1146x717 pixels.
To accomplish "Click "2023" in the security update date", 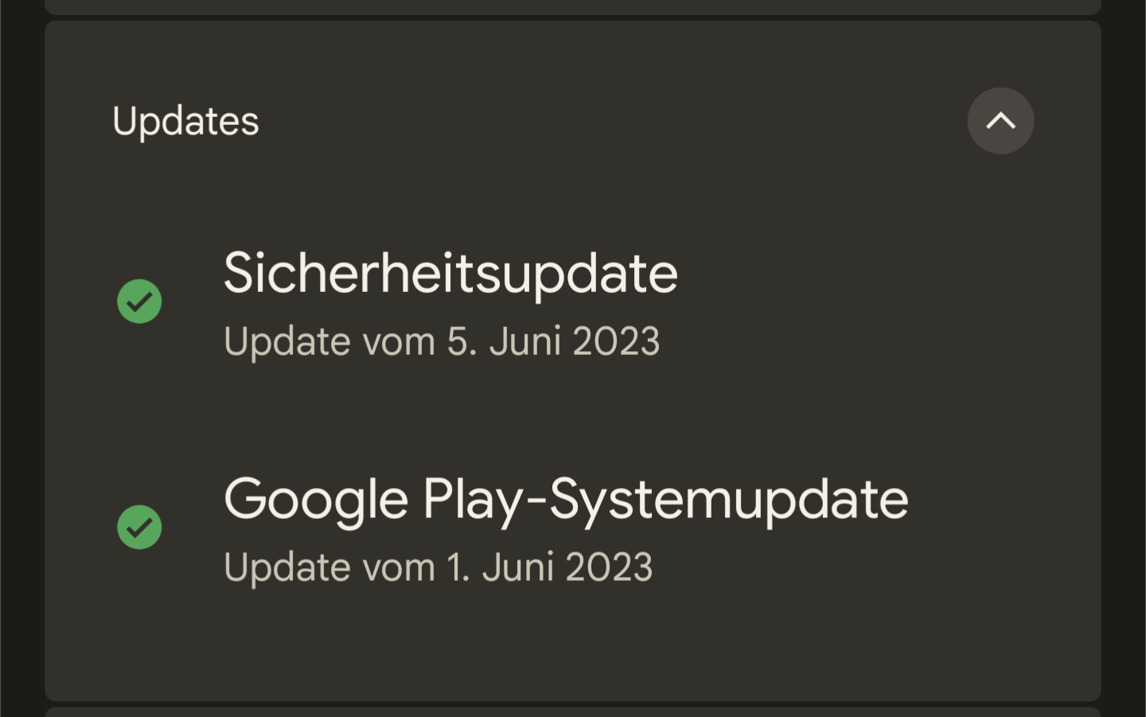I will coord(616,341).
